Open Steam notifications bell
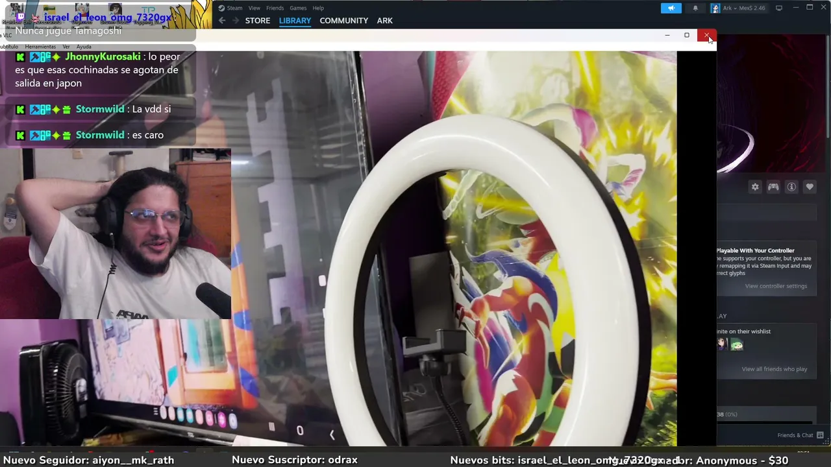The width and height of the screenshot is (831, 467). tap(695, 8)
